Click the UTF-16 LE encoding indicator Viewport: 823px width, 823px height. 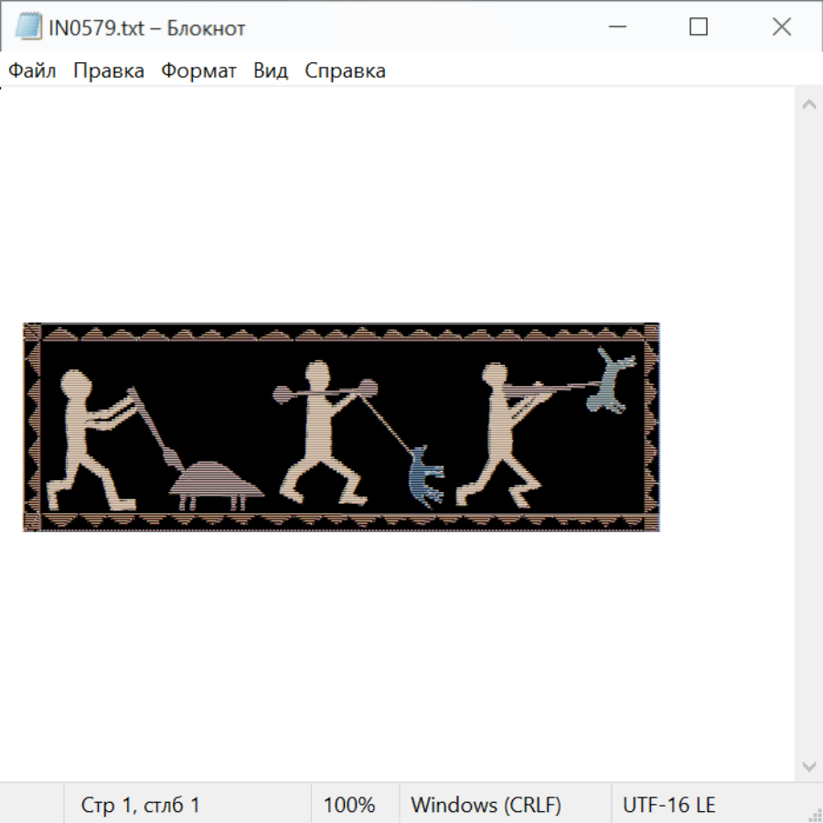668,805
